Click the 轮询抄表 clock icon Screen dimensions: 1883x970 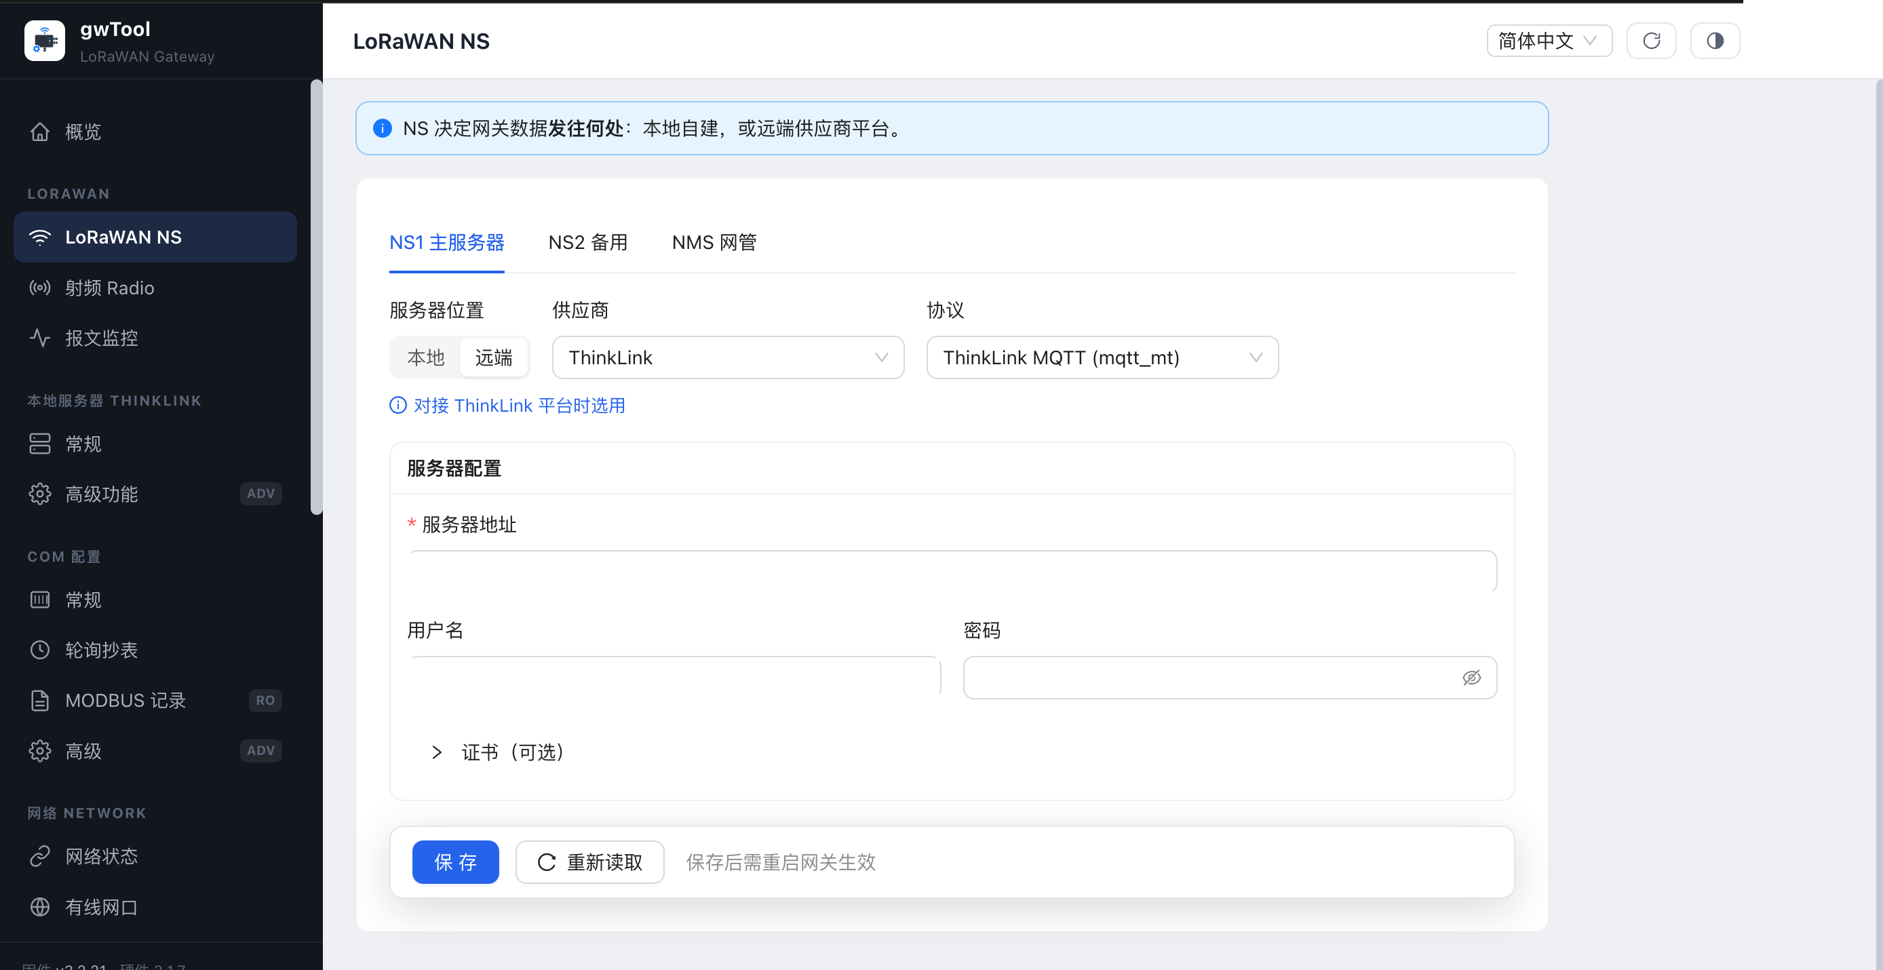(x=40, y=650)
